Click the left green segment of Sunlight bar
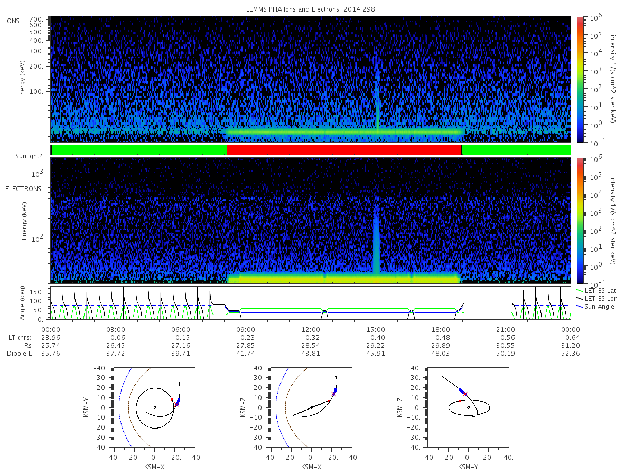The width and height of the screenshot is (634, 475). [x=139, y=150]
